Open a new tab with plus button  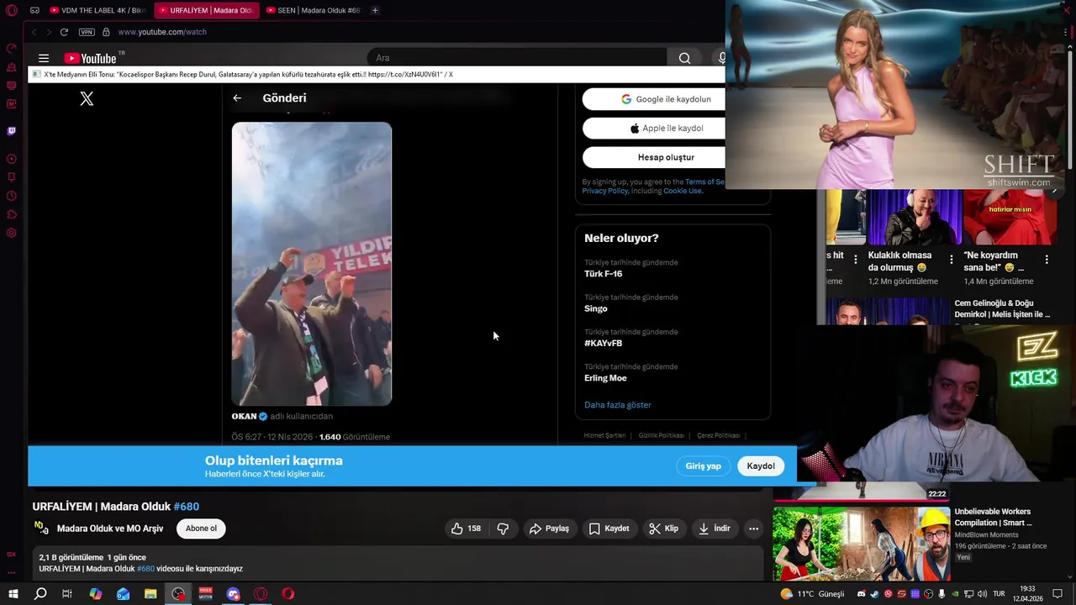coord(375,10)
